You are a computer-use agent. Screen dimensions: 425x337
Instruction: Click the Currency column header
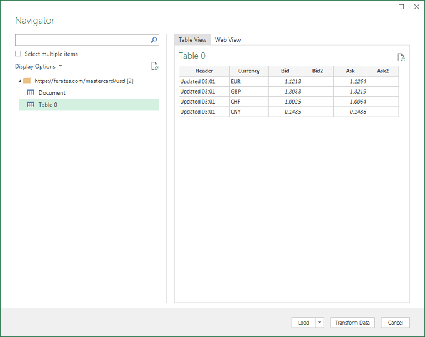pyautogui.click(x=249, y=71)
